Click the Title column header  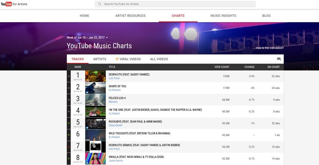point(112,67)
